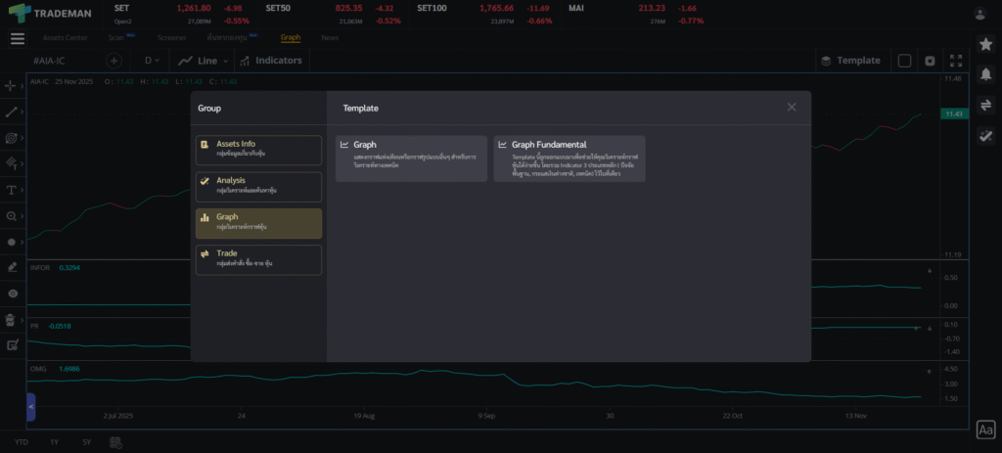Close the Template dialog

[792, 108]
